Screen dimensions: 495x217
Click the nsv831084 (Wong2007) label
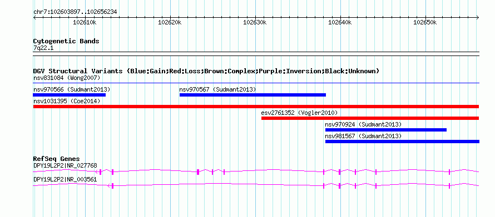[67, 78]
